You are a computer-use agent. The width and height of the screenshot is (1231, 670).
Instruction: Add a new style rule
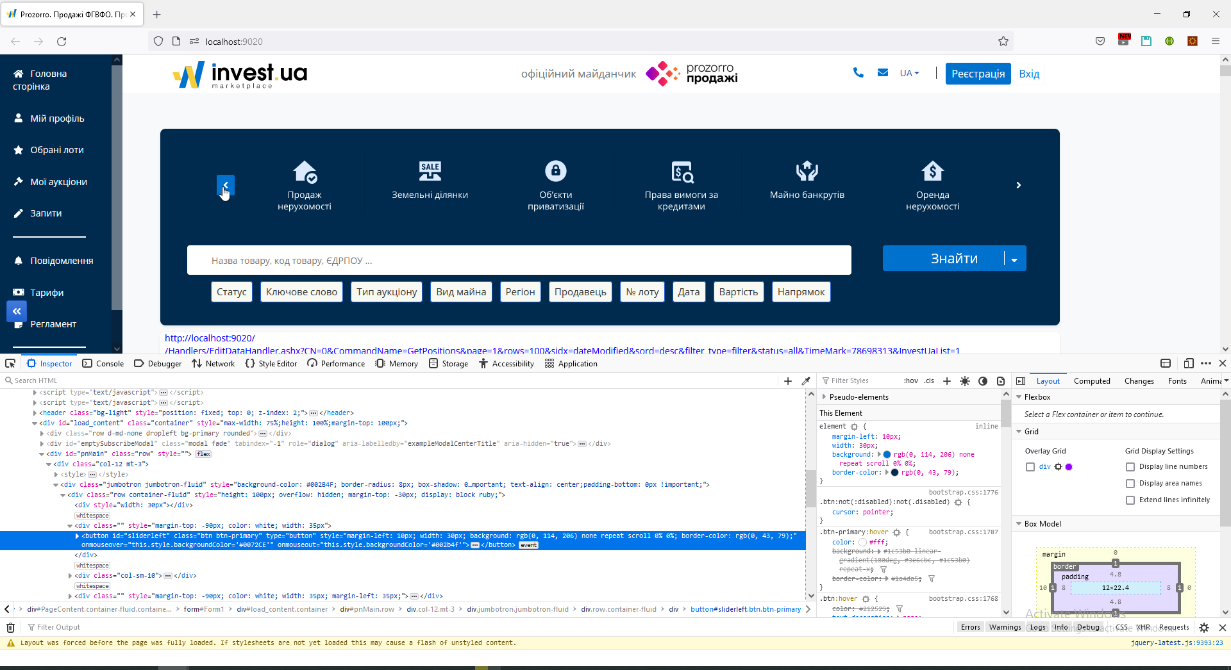(947, 380)
